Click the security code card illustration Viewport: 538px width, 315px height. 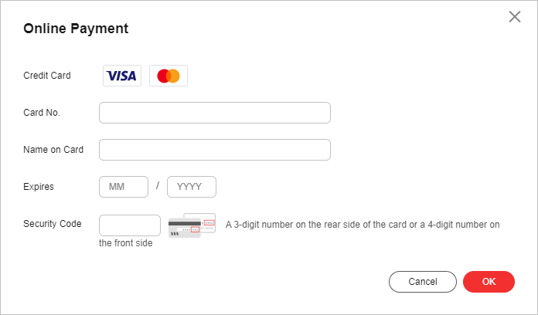192,225
